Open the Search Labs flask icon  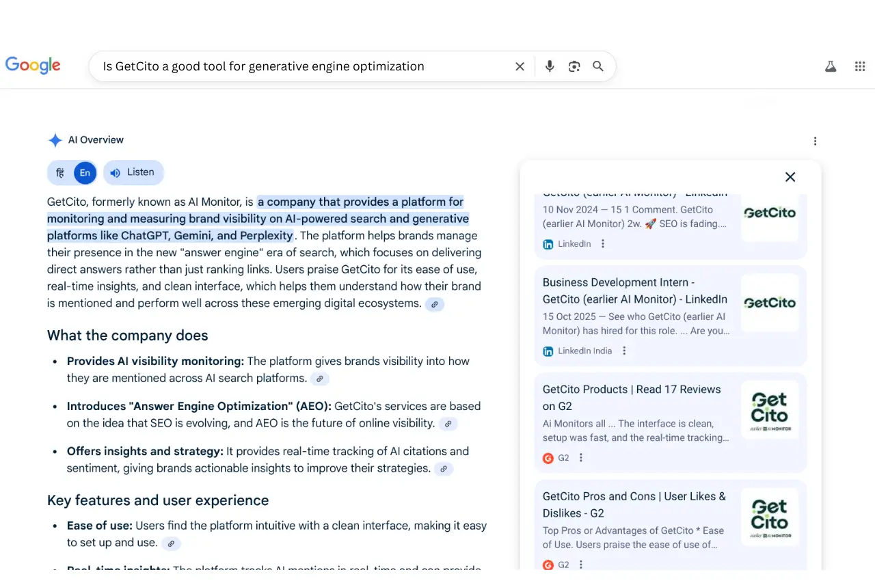pos(830,66)
